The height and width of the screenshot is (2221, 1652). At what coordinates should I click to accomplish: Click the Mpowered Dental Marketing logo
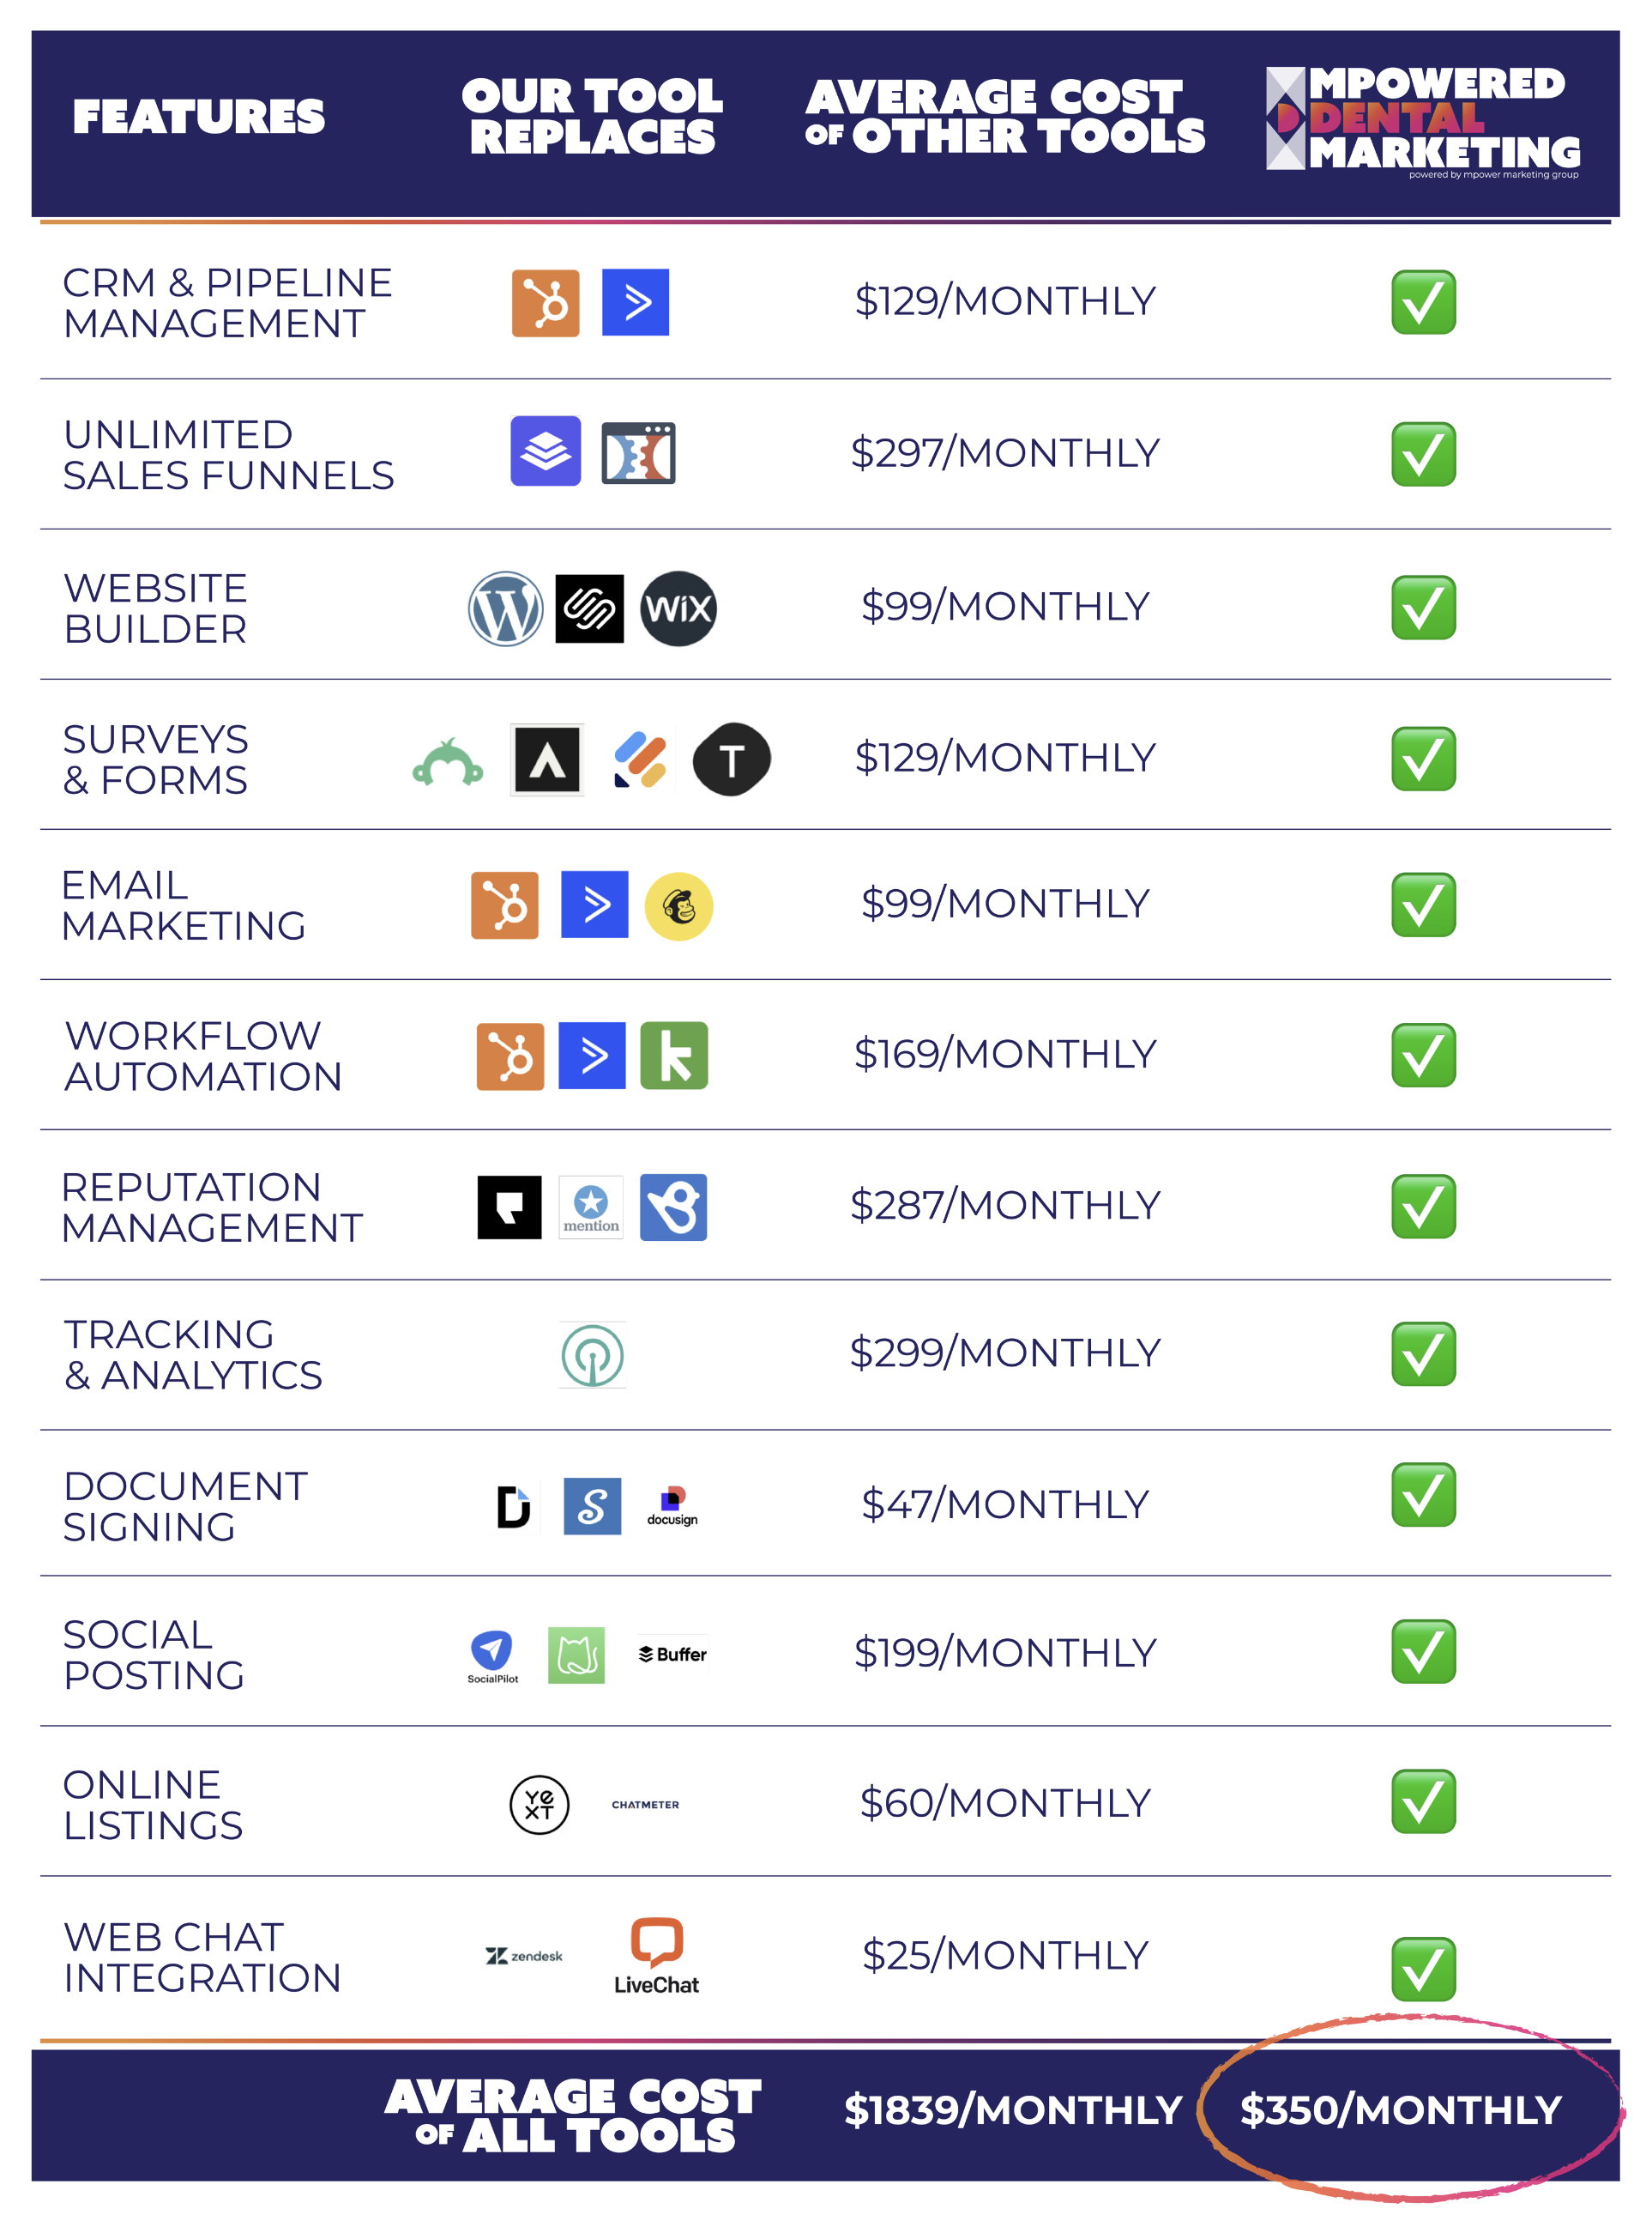[1423, 121]
